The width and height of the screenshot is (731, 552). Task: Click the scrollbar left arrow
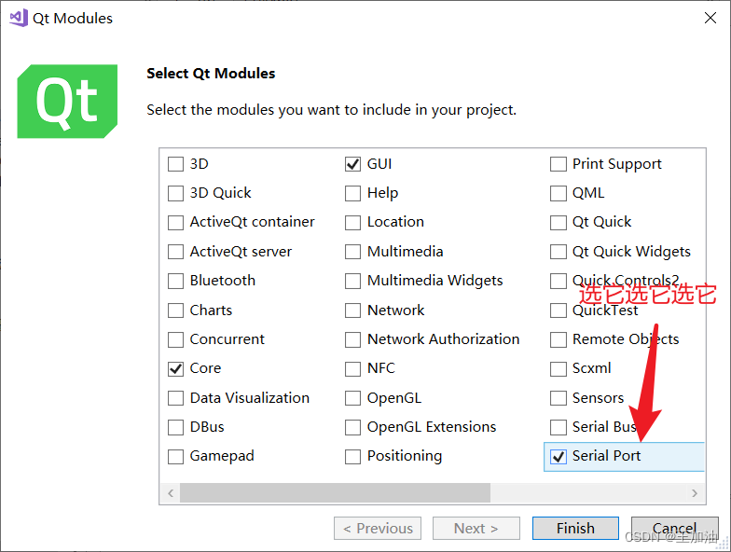click(x=171, y=492)
